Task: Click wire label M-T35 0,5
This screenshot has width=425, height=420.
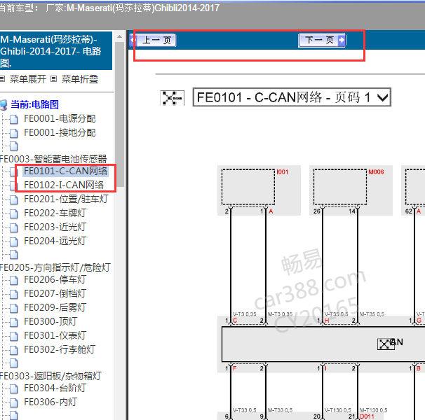Action: tap(372, 314)
